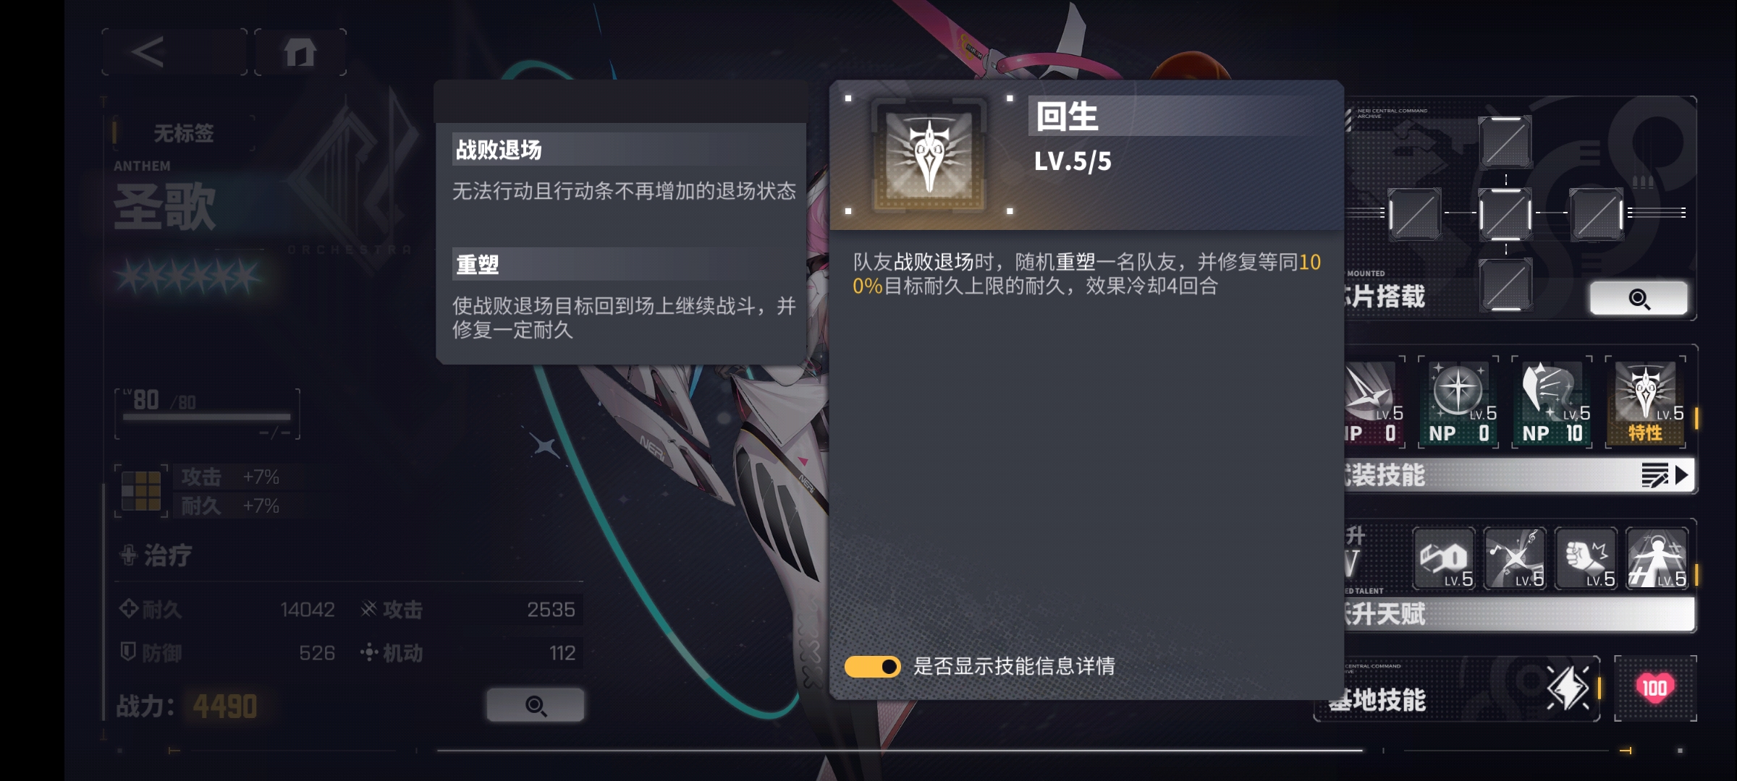1737x781 pixels.
Task: Click the 回生 skill icon in popup
Action: click(929, 155)
